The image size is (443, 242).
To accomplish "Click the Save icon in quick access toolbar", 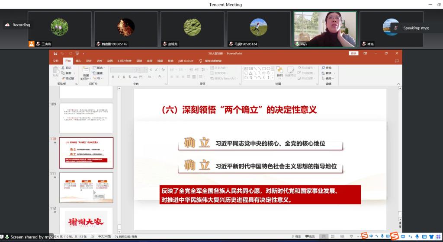I will 55,53.
